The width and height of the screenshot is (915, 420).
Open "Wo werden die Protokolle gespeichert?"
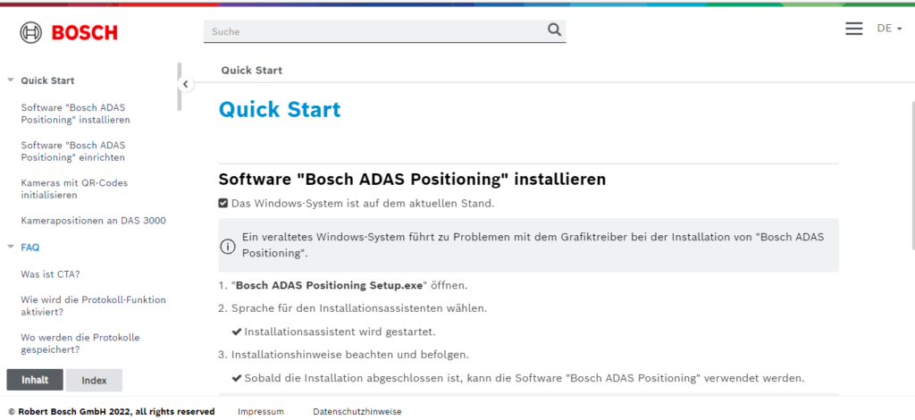tap(80, 343)
